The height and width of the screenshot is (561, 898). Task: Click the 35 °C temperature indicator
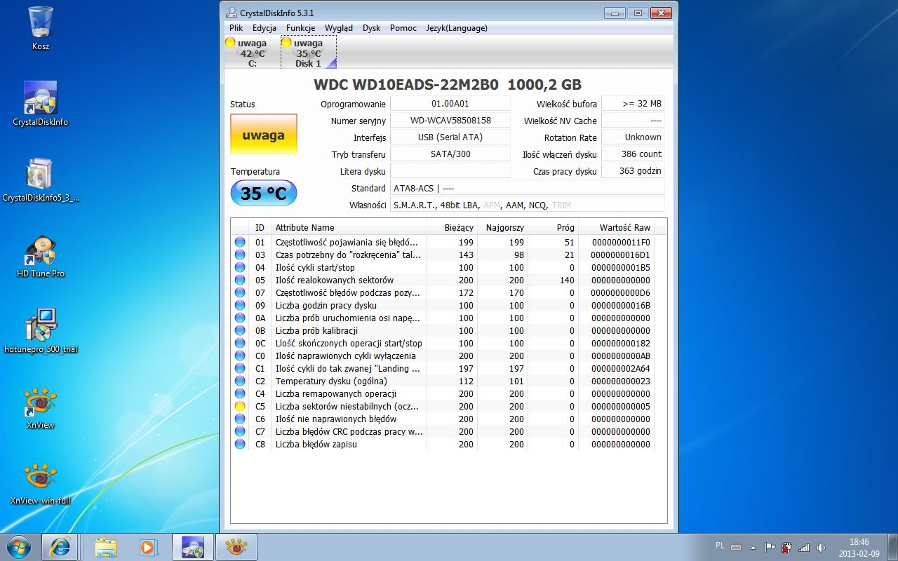click(x=264, y=194)
